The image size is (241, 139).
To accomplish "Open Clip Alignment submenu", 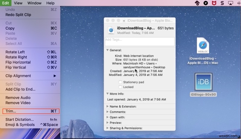I will click(30, 76).
